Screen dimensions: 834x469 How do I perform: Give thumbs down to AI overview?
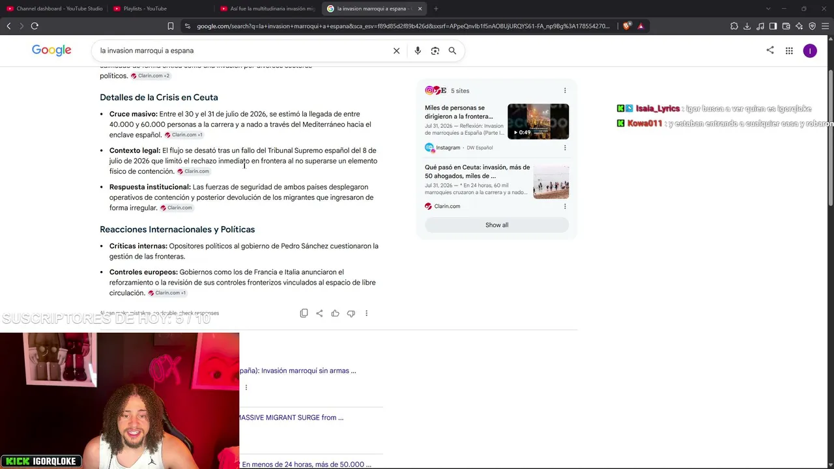351,313
